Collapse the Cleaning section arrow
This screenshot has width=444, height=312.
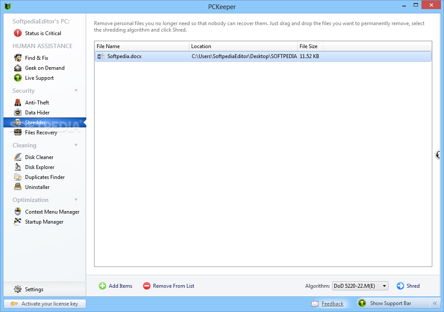[76, 145]
